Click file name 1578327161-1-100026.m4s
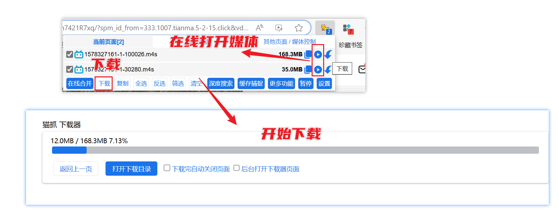 (121, 54)
